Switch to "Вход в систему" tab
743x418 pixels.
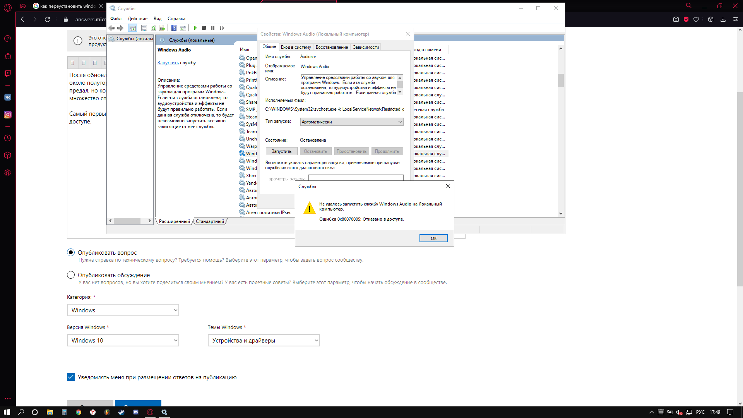point(296,47)
